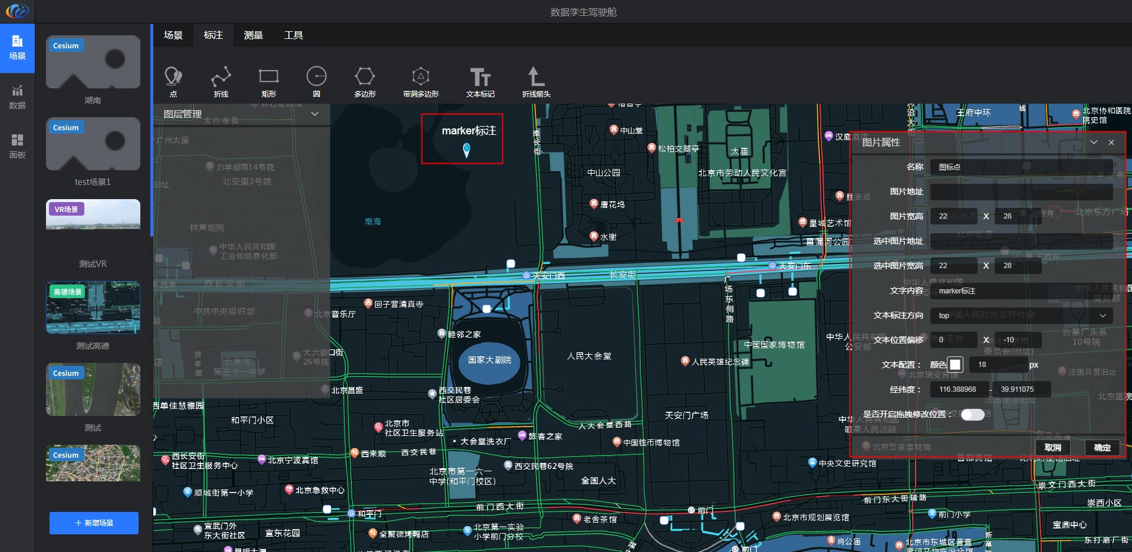1132x552 pixels.
Task: Select the circle (圆) drawing tool
Action: [317, 81]
